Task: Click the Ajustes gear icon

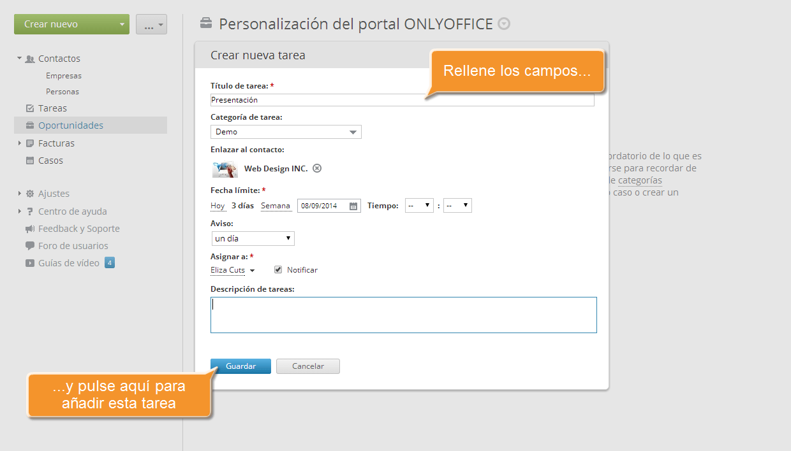Action: point(29,194)
